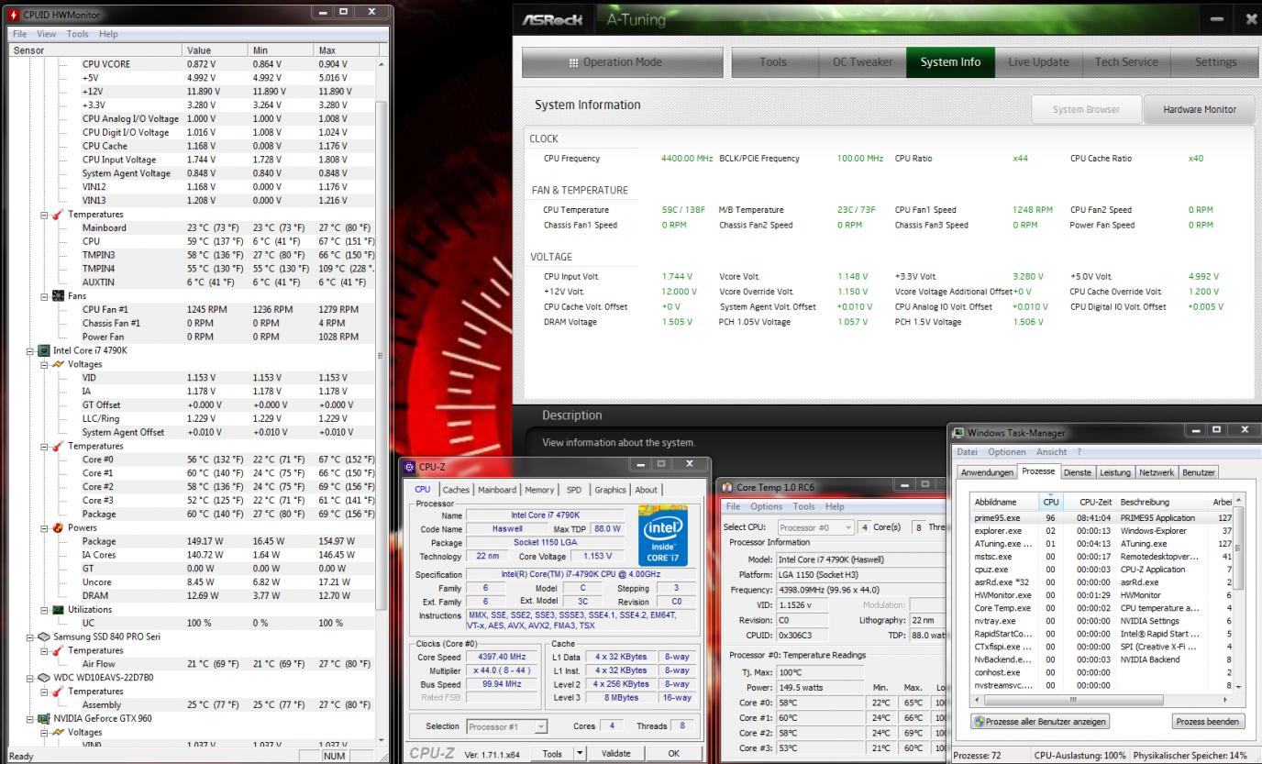The height and width of the screenshot is (764, 1262).
Task: Collapse the Intel Core i7 4790K tree node
Action: (31, 350)
